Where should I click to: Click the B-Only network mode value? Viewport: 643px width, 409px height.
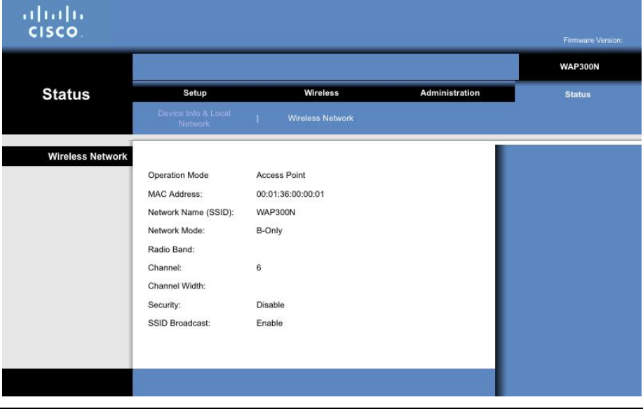click(x=269, y=230)
